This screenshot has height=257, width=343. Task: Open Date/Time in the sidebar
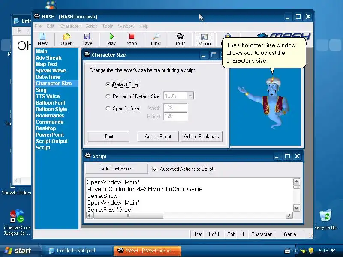[48, 77]
